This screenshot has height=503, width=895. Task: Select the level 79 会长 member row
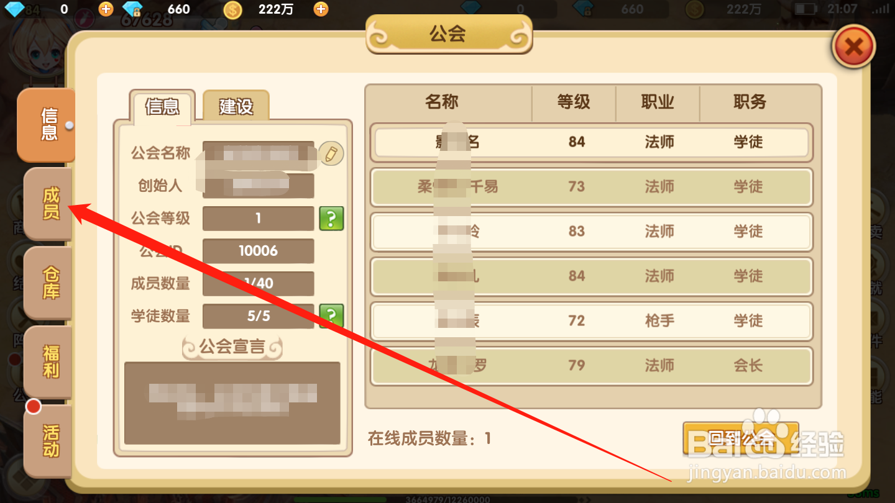[592, 366]
